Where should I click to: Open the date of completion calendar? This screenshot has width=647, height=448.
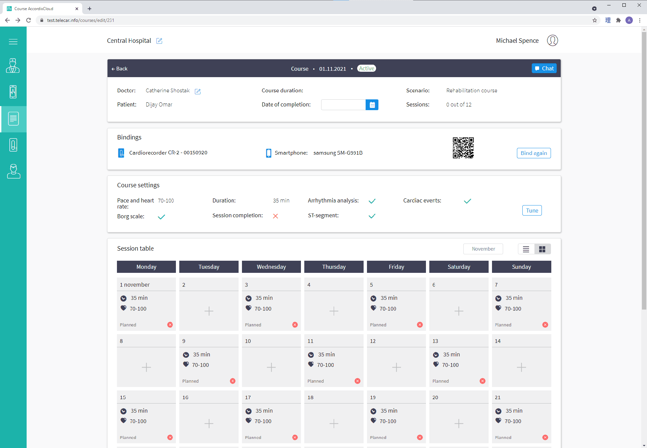[372, 105]
